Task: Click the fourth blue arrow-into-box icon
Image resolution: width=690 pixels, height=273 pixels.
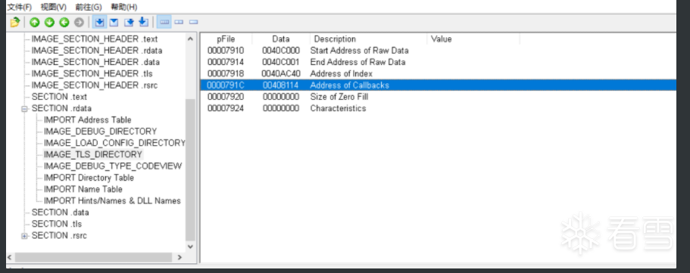Action: coord(143,22)
